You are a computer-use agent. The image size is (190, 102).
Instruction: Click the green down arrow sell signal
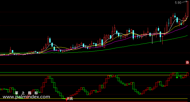click(x=177, y=77)
